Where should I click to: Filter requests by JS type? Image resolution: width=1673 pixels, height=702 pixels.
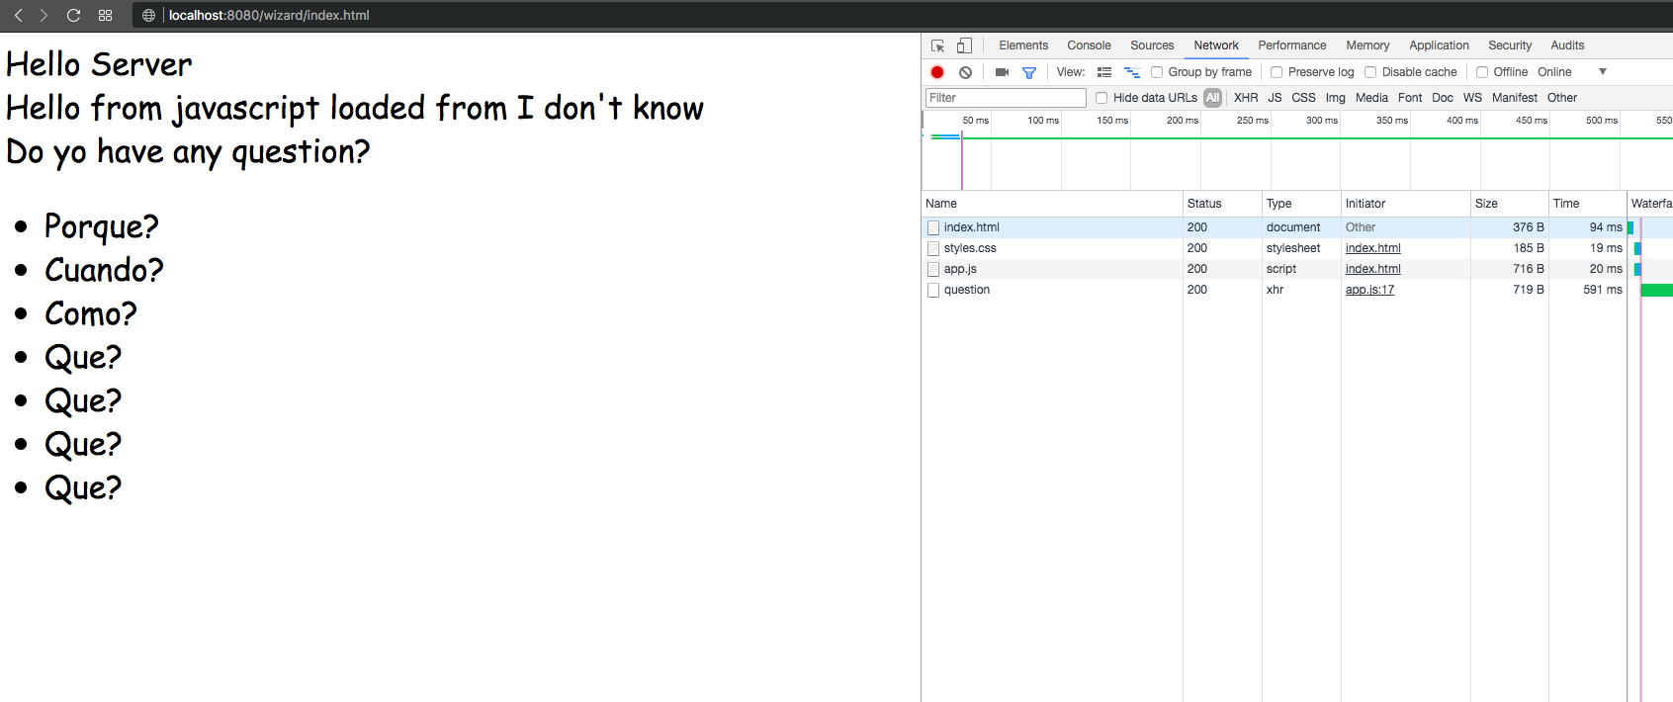pyautogui.click(x=1276, y=98)
